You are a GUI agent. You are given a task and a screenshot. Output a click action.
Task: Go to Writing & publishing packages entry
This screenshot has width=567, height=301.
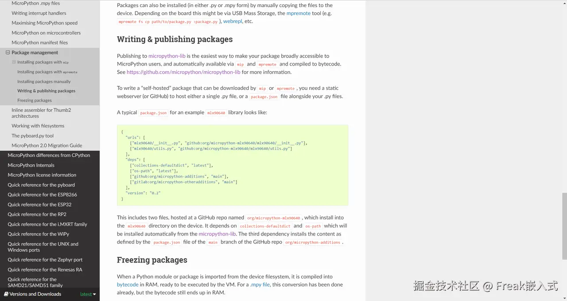[46, 91]
